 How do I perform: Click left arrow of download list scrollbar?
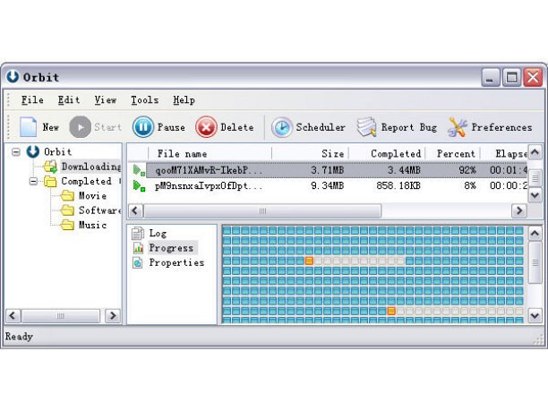tap(135, 210)
